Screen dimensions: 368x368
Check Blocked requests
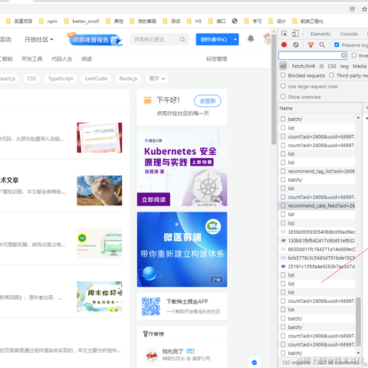[x=283, y=75]
